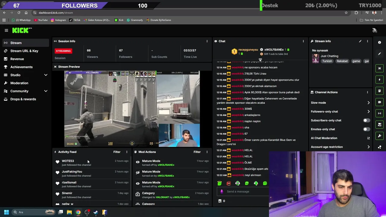Expand Followers-only chat options
Viewport: 386px width, 217px height.
(x=369, y=112)
